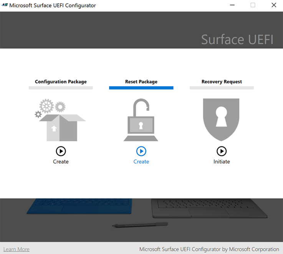Close the Surface UEFI Configurator window
This screenshot has height=254, width=283.
coord(274,5)
